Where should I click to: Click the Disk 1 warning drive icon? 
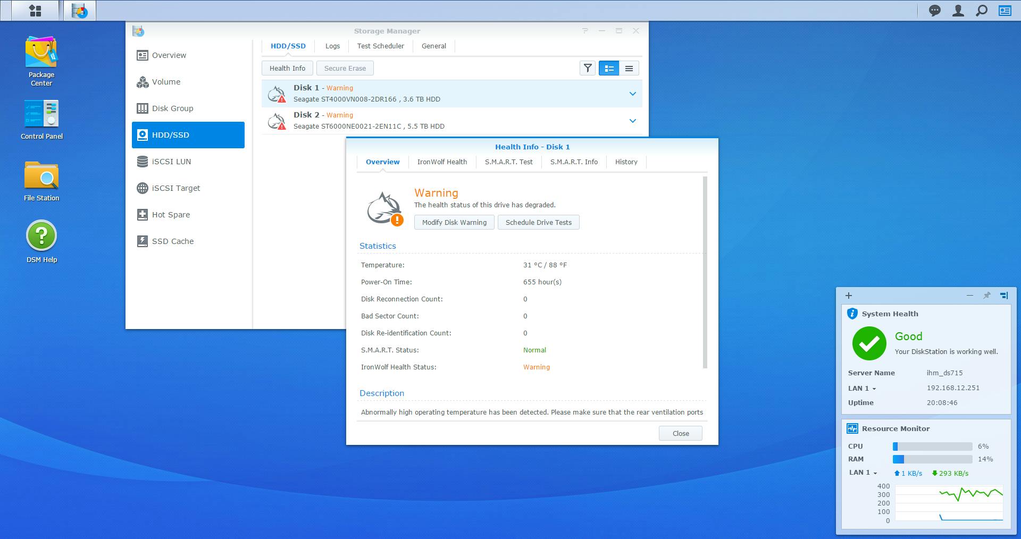tap(277, 94)
